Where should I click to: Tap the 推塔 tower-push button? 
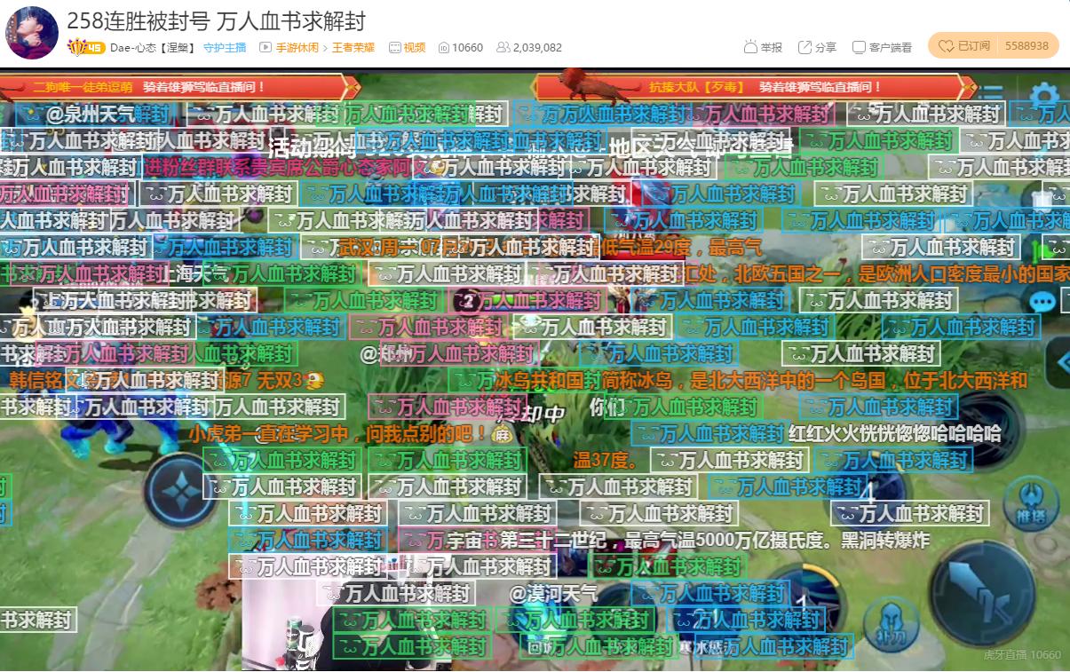coord(1030,503)
